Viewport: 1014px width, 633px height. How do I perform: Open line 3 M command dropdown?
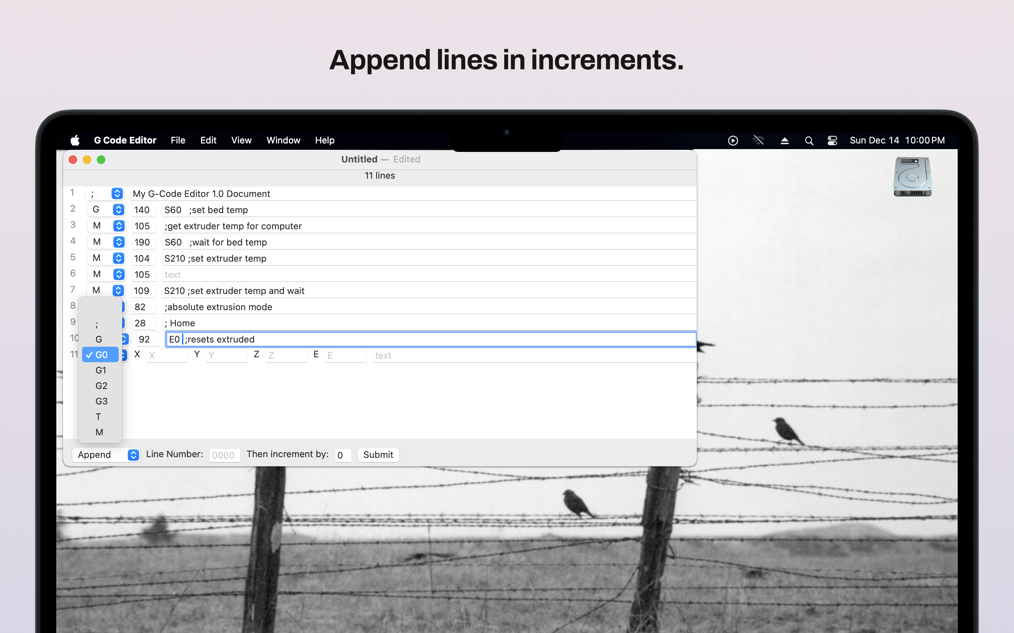tap(106, 226)
